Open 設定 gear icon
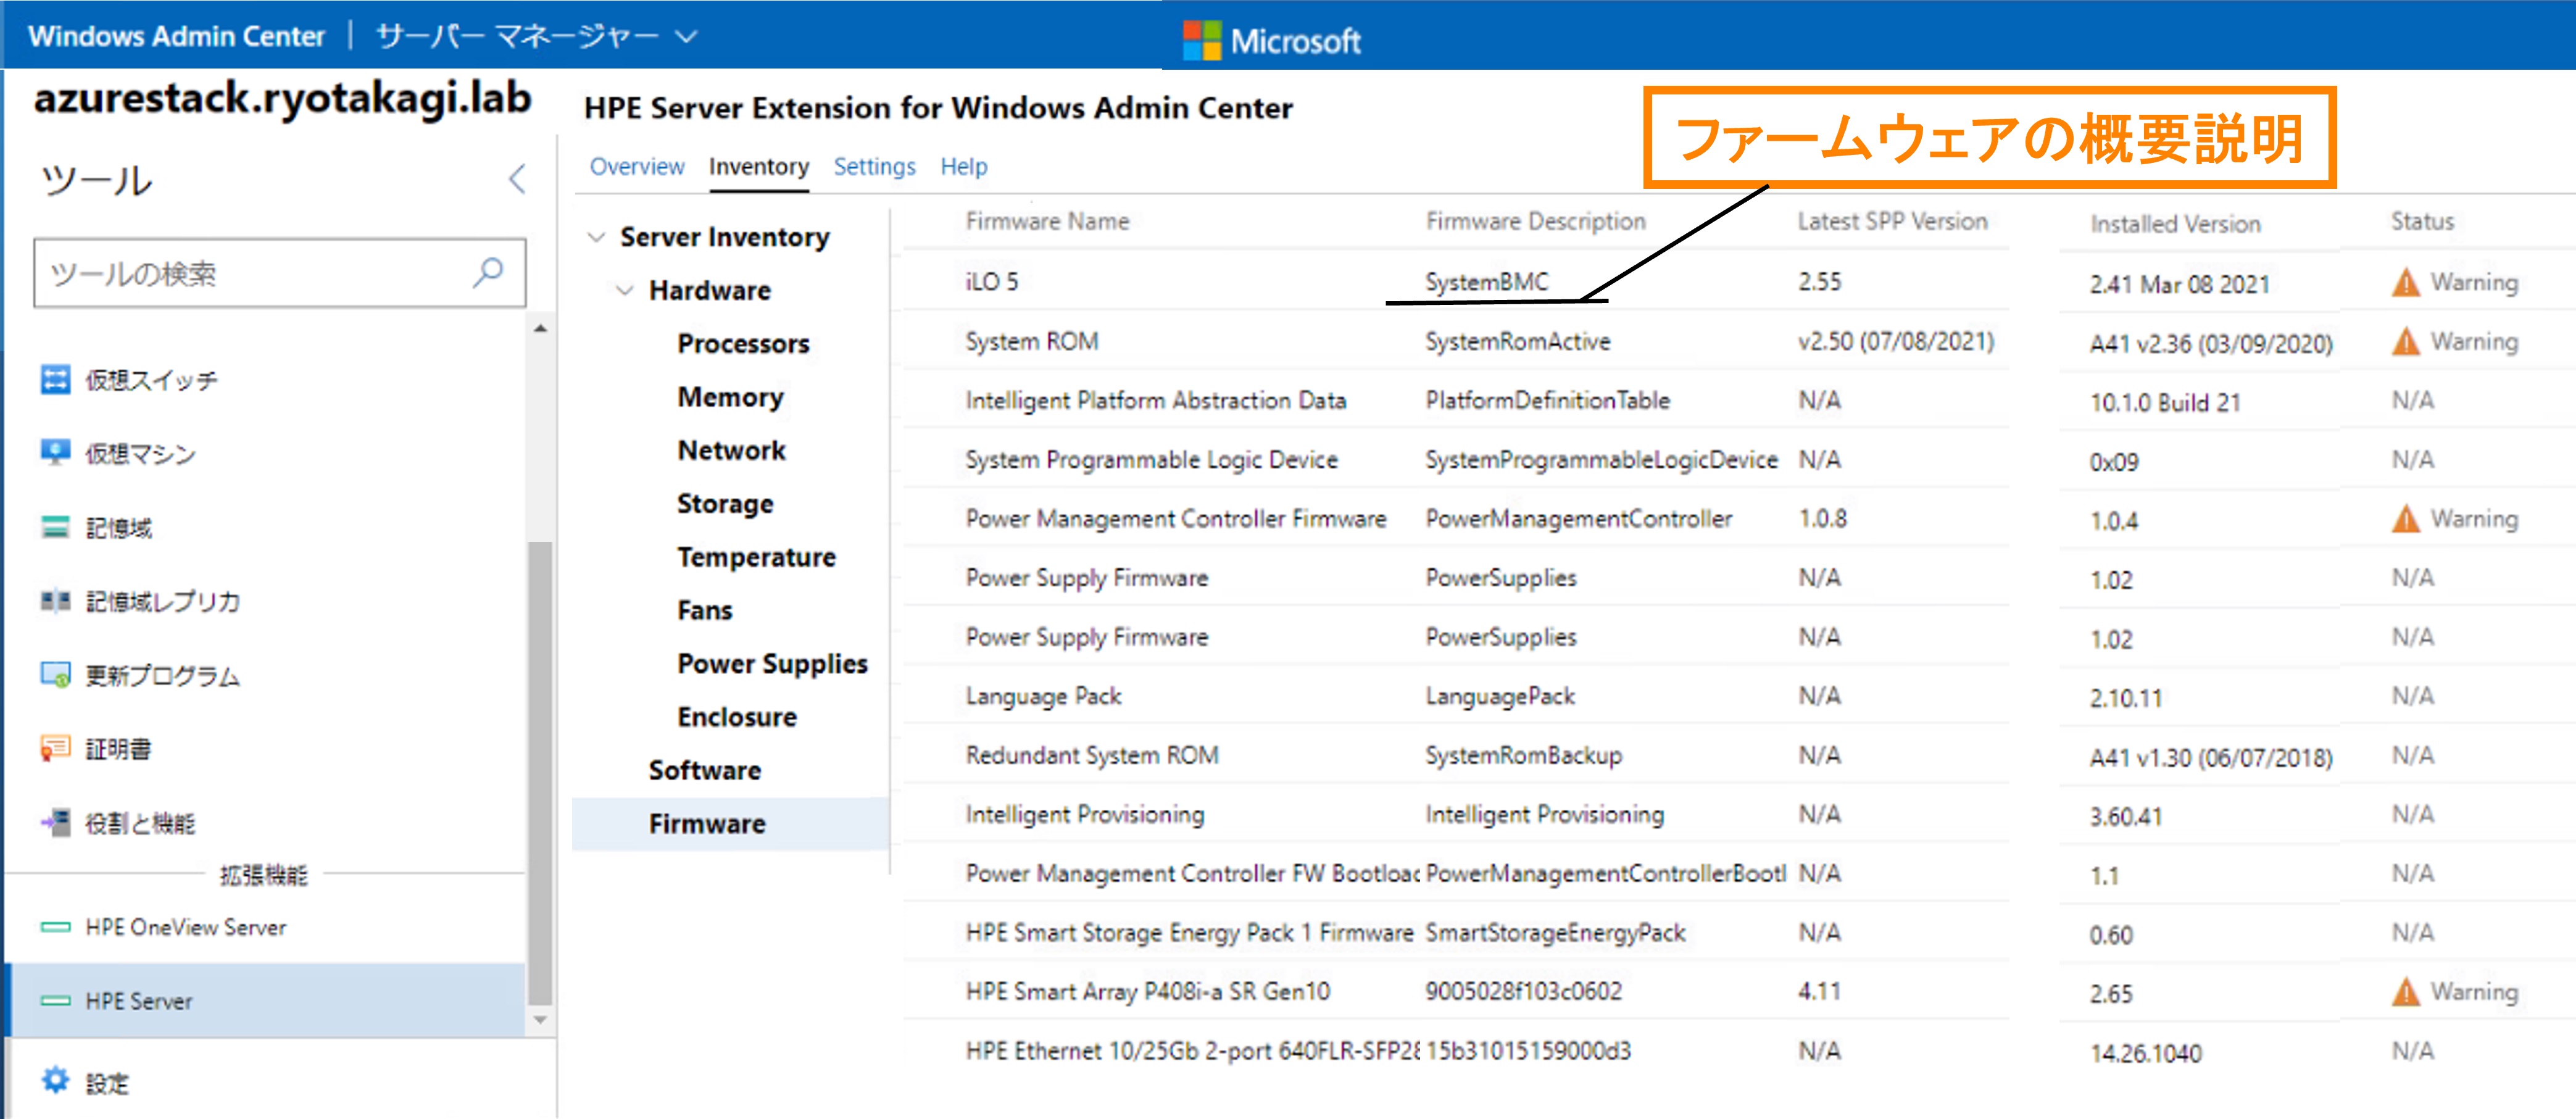Viewport: 2576px width, 1119px height. (55, 1080)
